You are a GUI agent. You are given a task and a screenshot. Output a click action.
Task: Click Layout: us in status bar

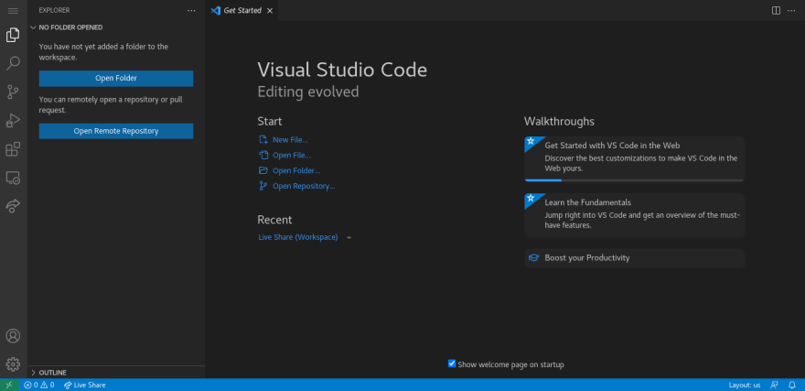745,385
